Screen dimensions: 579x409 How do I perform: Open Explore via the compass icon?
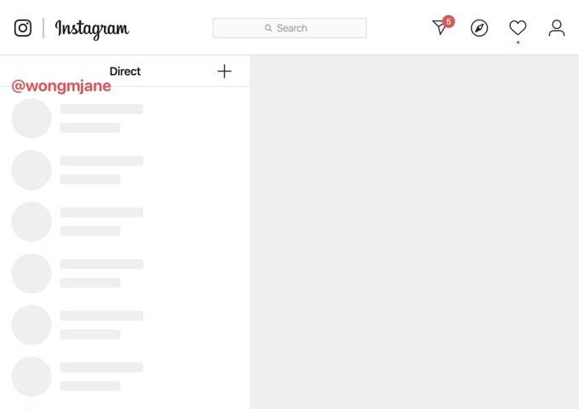coord(479,28)
